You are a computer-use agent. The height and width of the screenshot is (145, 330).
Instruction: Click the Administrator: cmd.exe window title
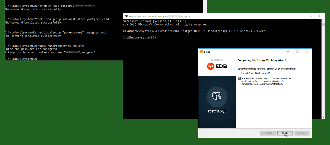coord(160,16)
